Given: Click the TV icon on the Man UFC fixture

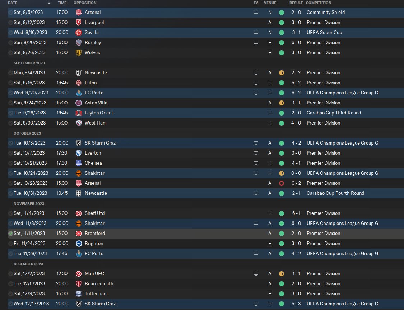Looking at the screenshot, I should [256, 273].
